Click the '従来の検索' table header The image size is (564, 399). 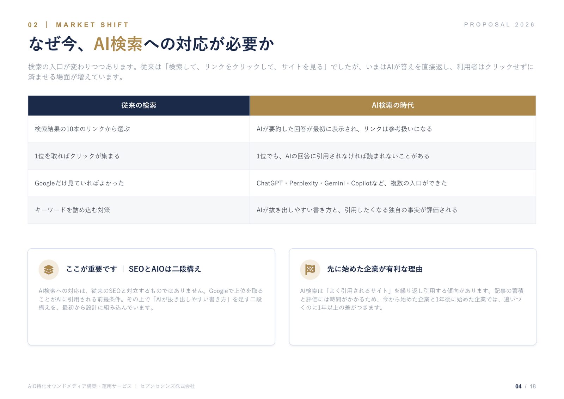click(139, 105)
